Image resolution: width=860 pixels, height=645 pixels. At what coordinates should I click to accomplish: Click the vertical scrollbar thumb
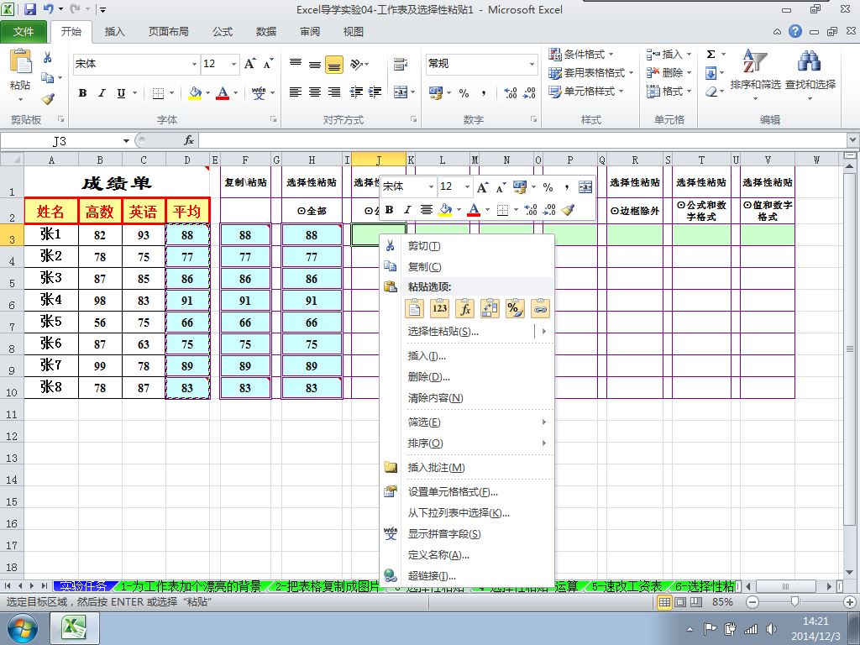[850, 349]
